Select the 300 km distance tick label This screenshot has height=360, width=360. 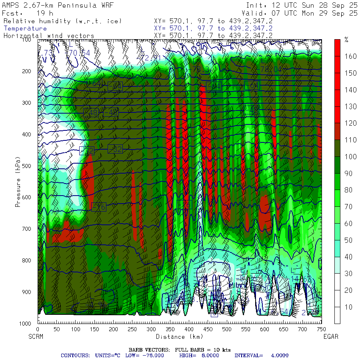[151, 329]
